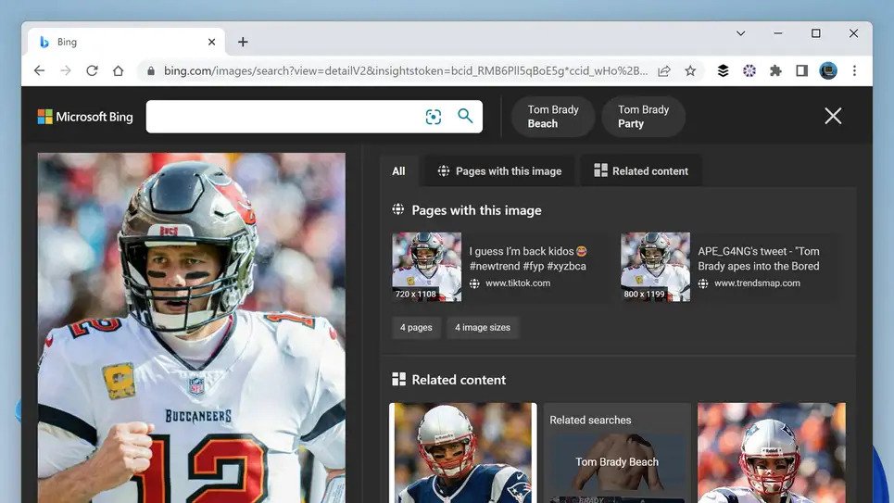Switch to Pages with this image tab
The width and height of the screenshot is (894, 503).
499,171
